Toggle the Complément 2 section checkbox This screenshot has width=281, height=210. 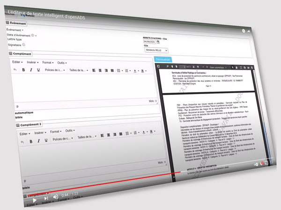tap(18, 125)
